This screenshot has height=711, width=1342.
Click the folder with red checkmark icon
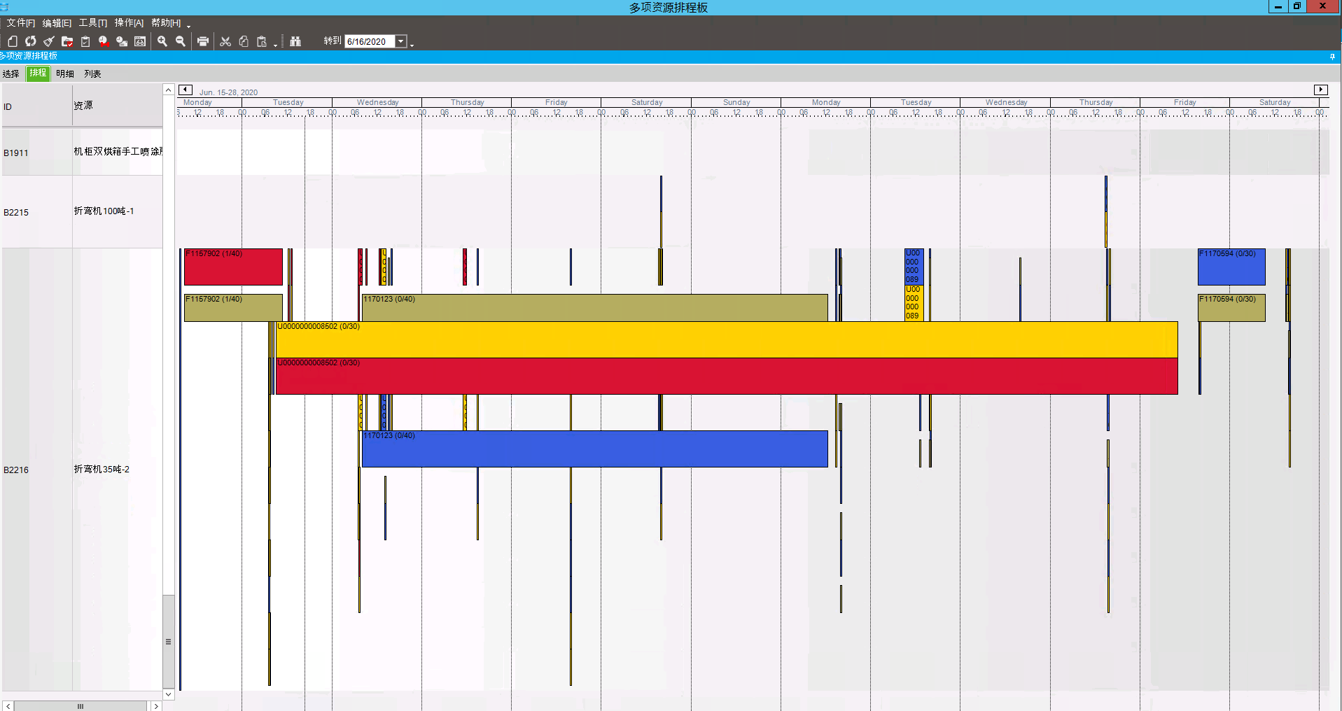[x=67, y=41]
